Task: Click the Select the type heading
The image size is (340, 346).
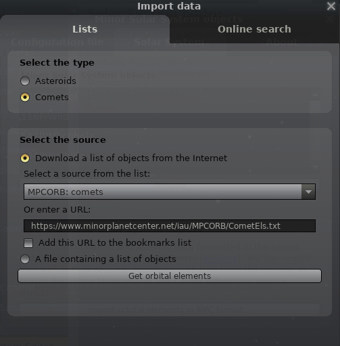Action: coord(57,63)
